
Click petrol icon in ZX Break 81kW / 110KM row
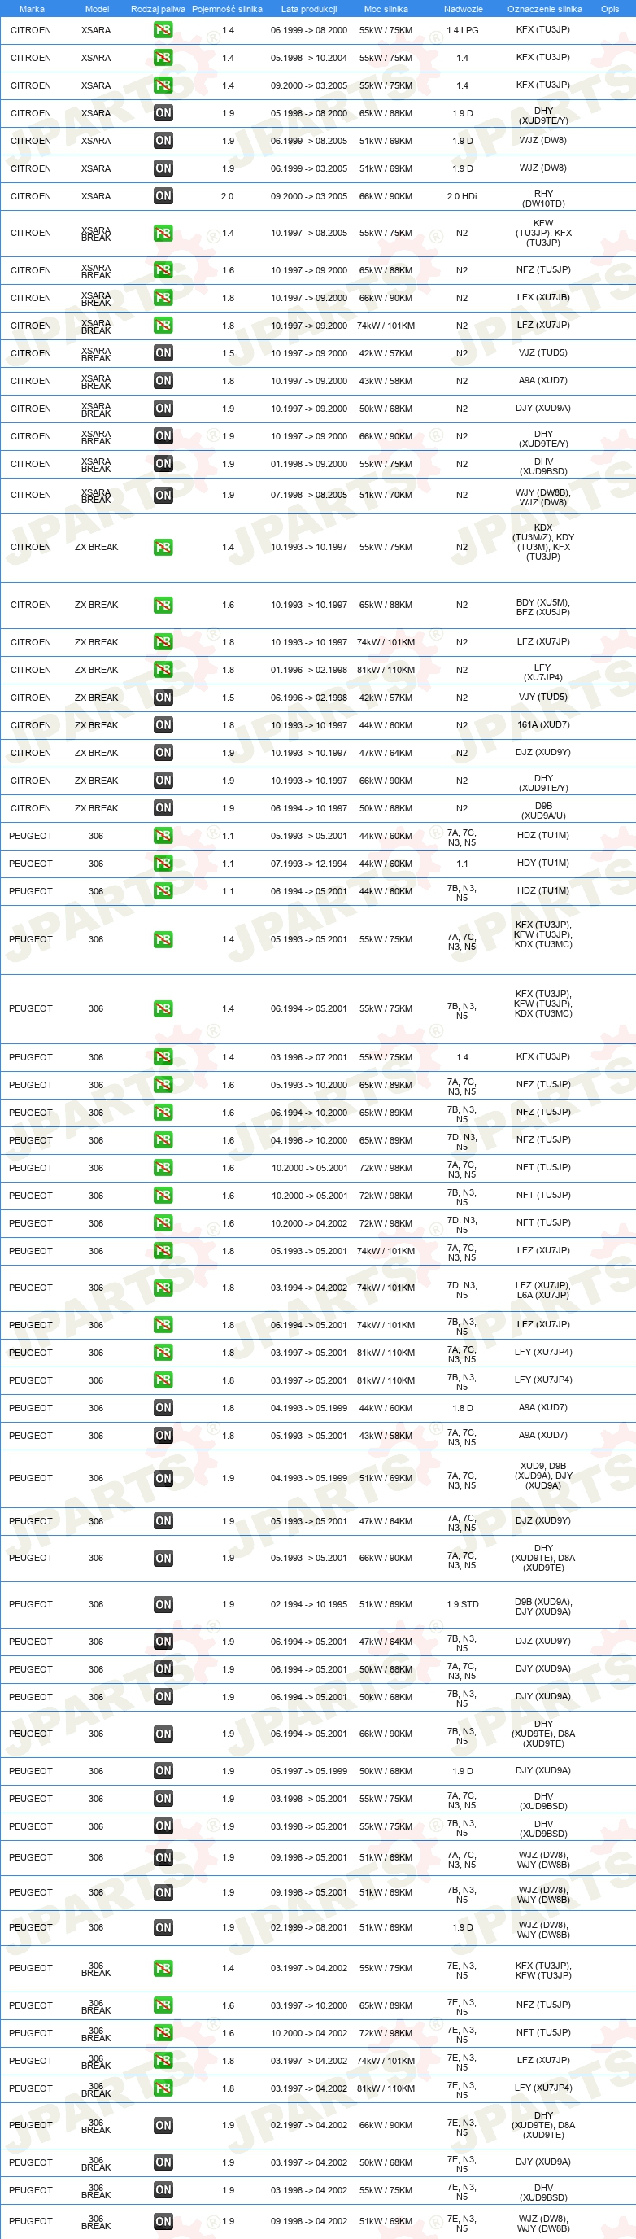163,670
